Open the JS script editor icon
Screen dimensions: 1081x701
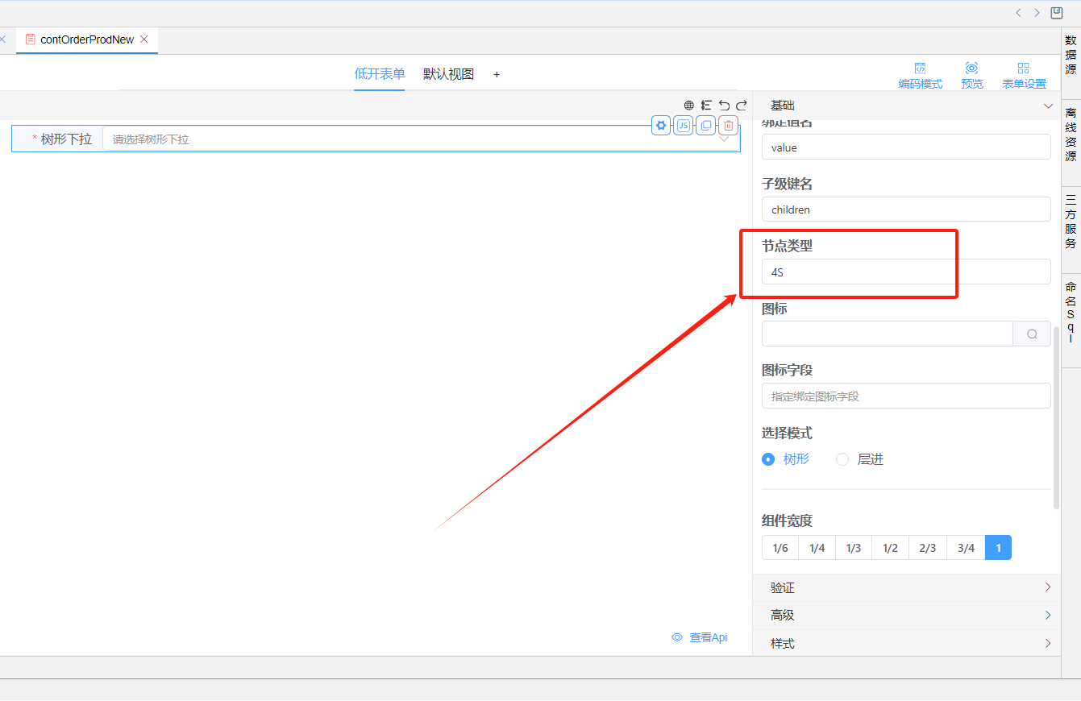coord(684,126)
